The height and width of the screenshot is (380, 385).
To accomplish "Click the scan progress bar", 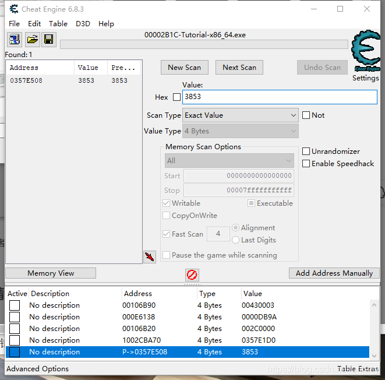I will pos(204,44).
